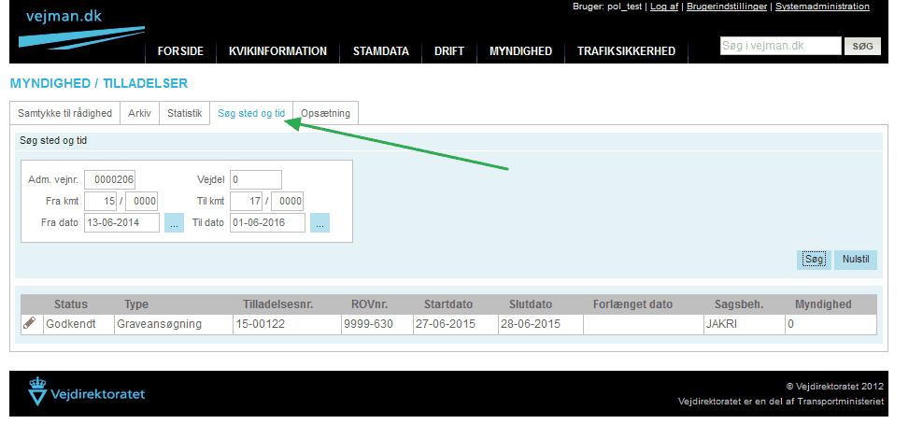Focus the Adm. vejnr. input field
The image size is (923, 438).
[109, 179]
